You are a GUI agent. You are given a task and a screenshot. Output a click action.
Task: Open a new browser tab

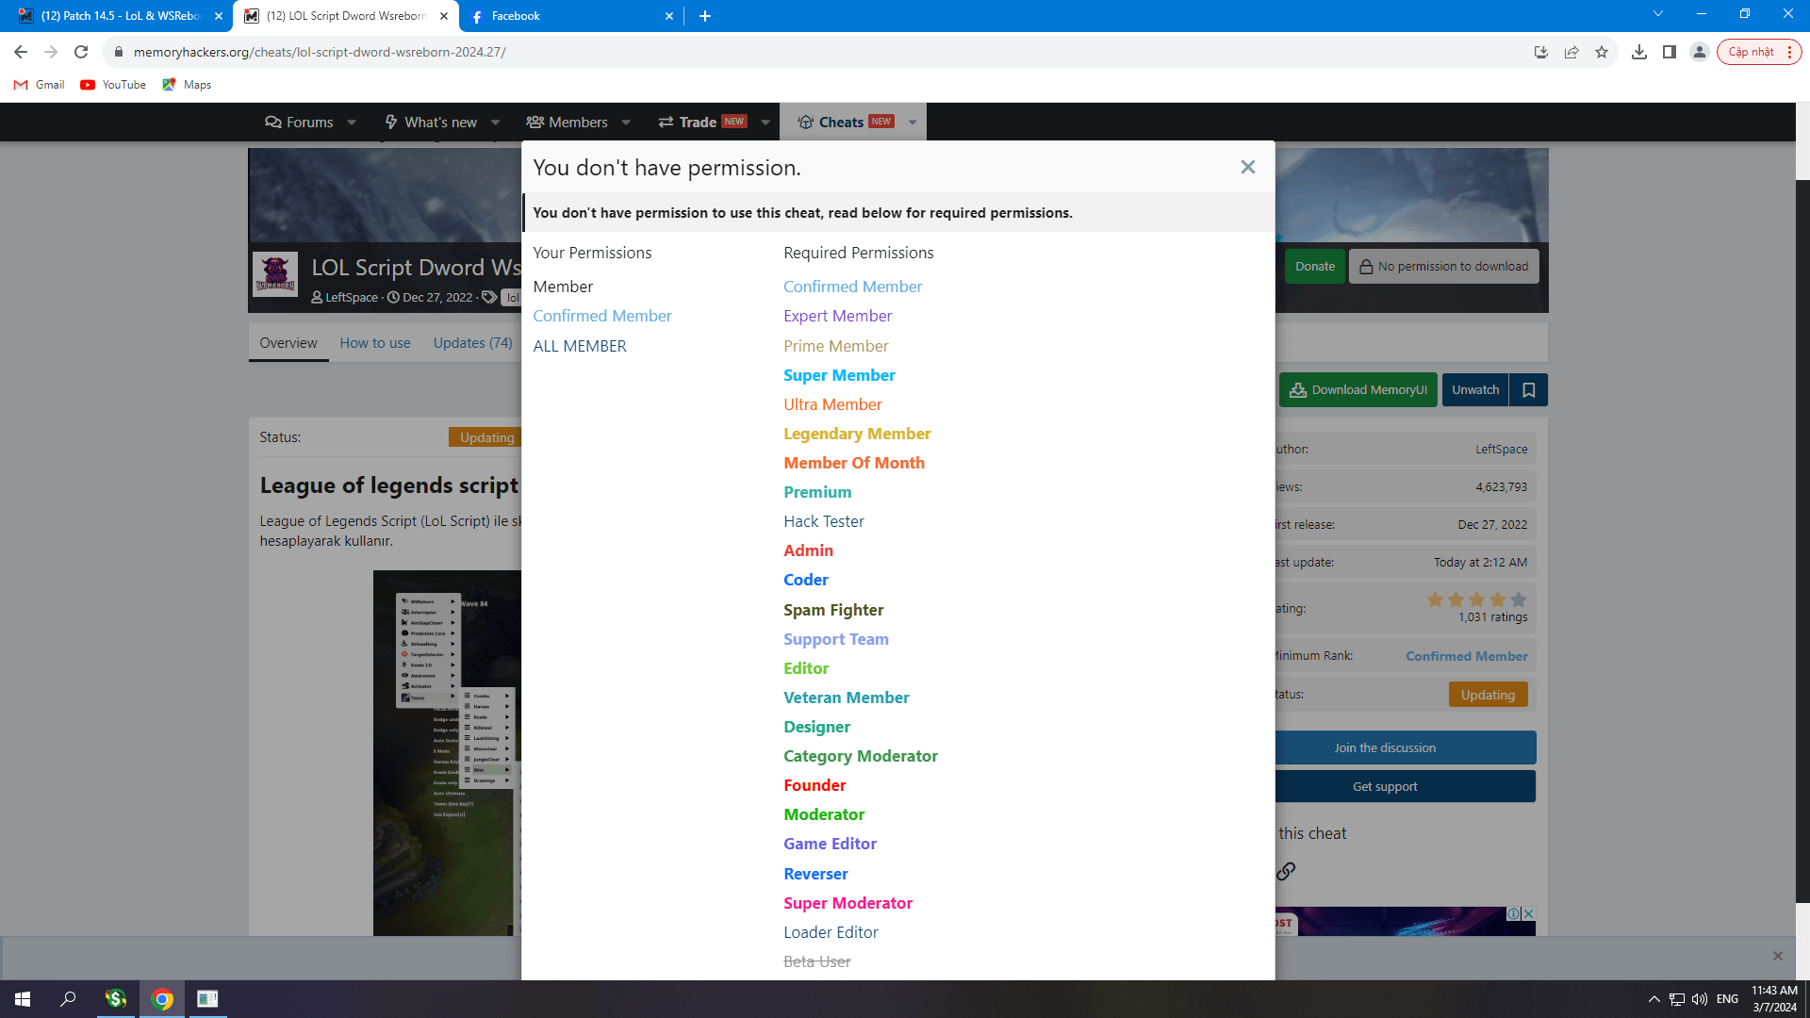[705, 16]
